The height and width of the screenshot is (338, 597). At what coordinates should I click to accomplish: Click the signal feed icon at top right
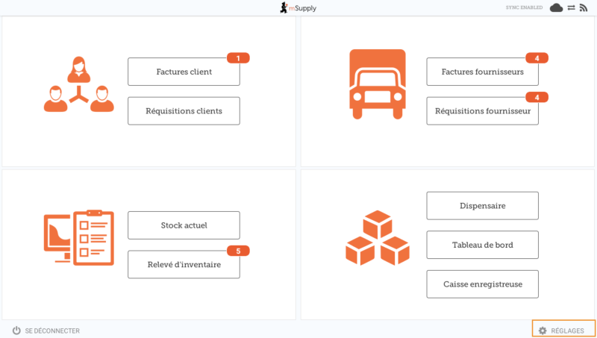[x=584, y=7]
